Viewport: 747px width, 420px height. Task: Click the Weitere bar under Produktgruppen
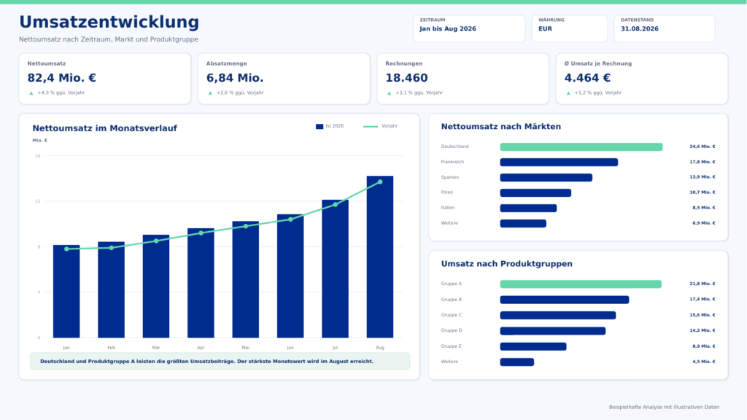coord(517,362)
